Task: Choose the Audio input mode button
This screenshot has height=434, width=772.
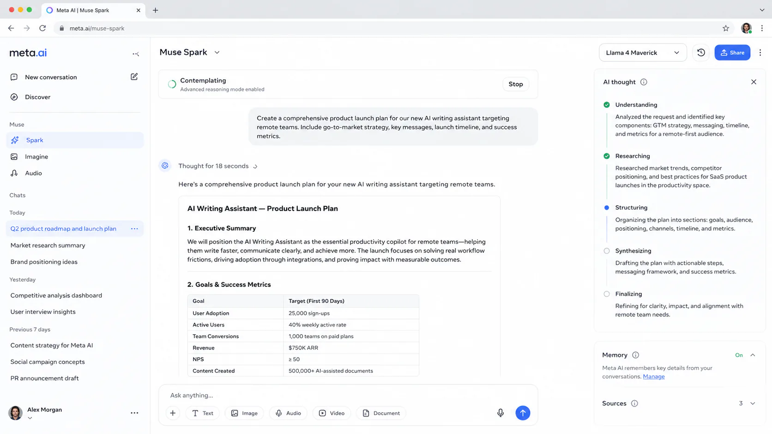Action: (x=288, y=413)
